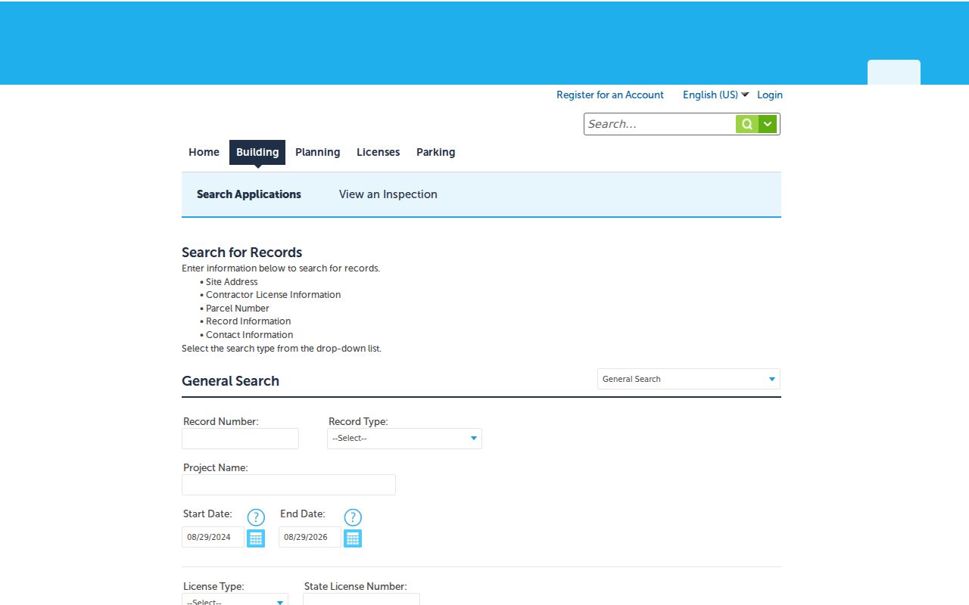Open the Start Date calendar picker

[x=256, y=538]
